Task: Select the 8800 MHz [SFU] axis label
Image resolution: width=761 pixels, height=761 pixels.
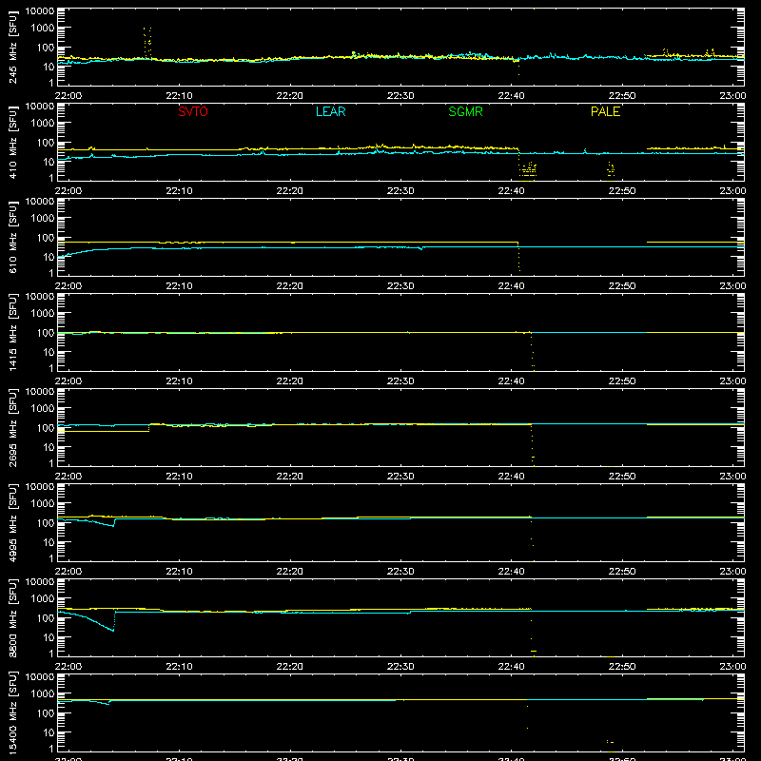Action: click(x=12, y=617)
